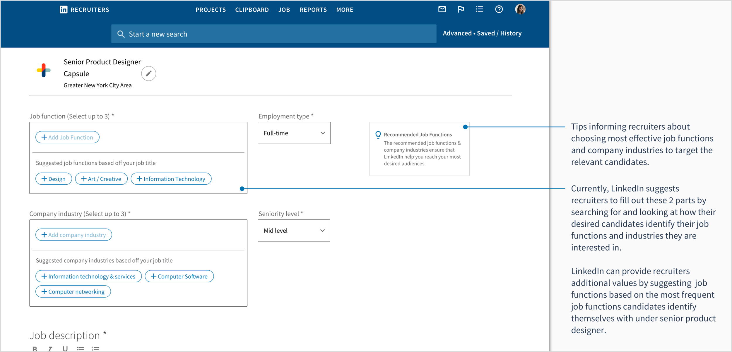This screenshot has width=732, height=352.
Task: Click Add Job Function button
Action: pos(67,137)
